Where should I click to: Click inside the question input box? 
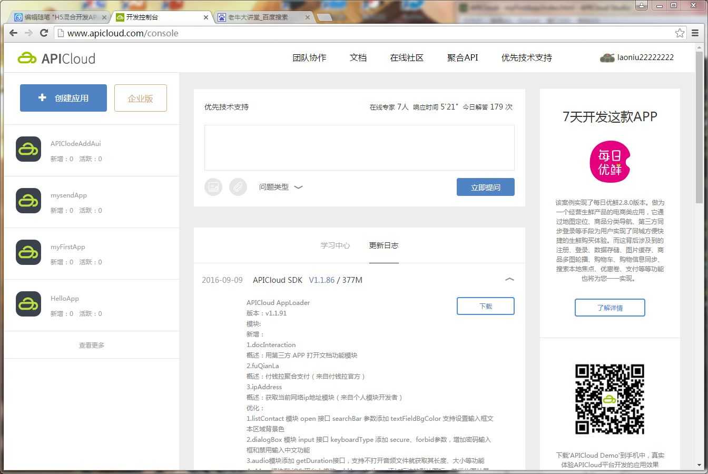359,147
